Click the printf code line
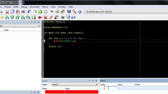The height and width of the screenshot is (94, 168). tap(65, 41)
